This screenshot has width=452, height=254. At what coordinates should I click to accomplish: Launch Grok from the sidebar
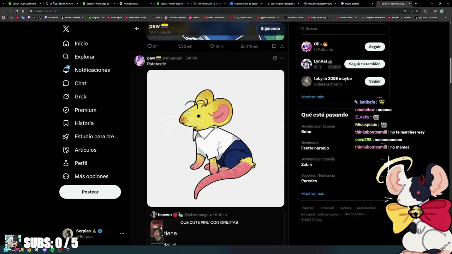click(x=75, y=97)
